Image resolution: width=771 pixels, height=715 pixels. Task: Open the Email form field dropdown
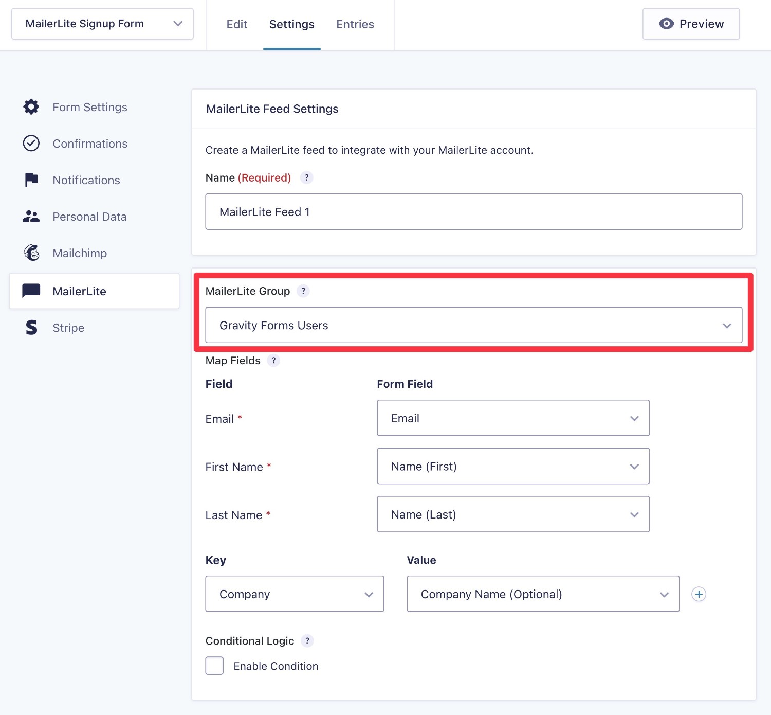pyautogui.click(x=513, y=418)
